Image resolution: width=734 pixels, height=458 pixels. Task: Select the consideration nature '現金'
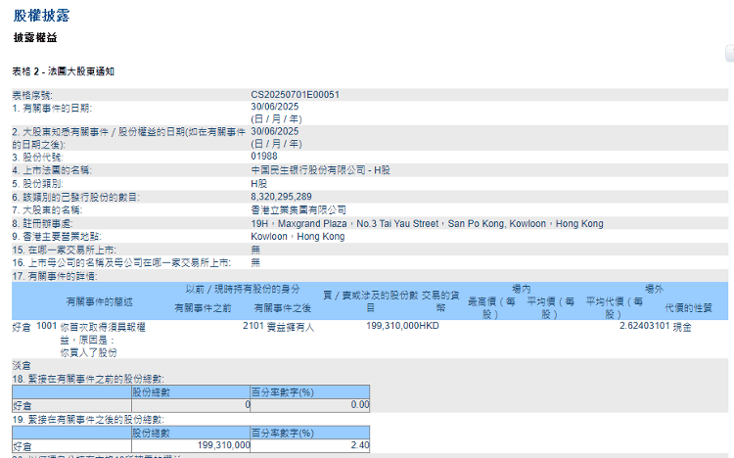coord(682,327)
